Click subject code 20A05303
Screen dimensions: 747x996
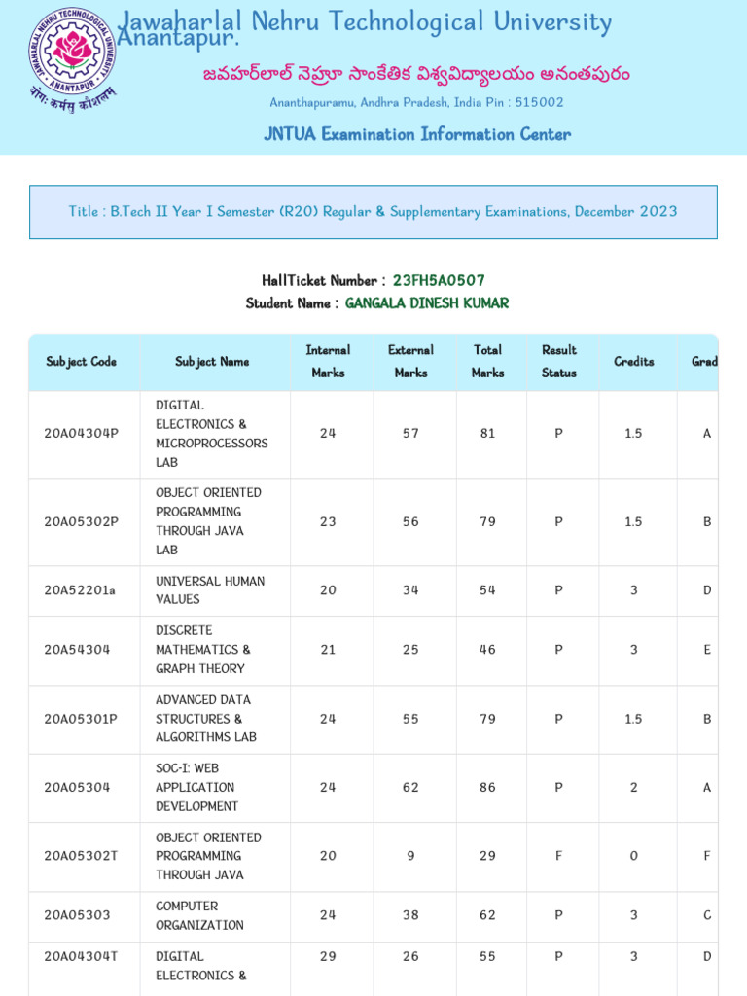click(x=77, y=914)
